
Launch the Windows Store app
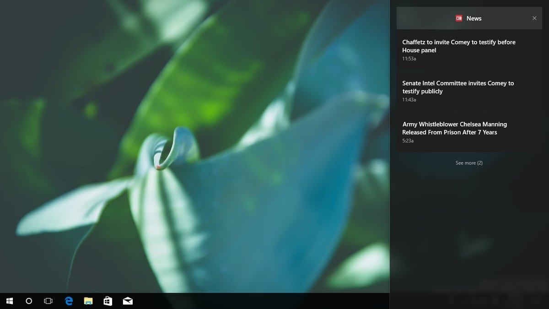coord(108,301)
